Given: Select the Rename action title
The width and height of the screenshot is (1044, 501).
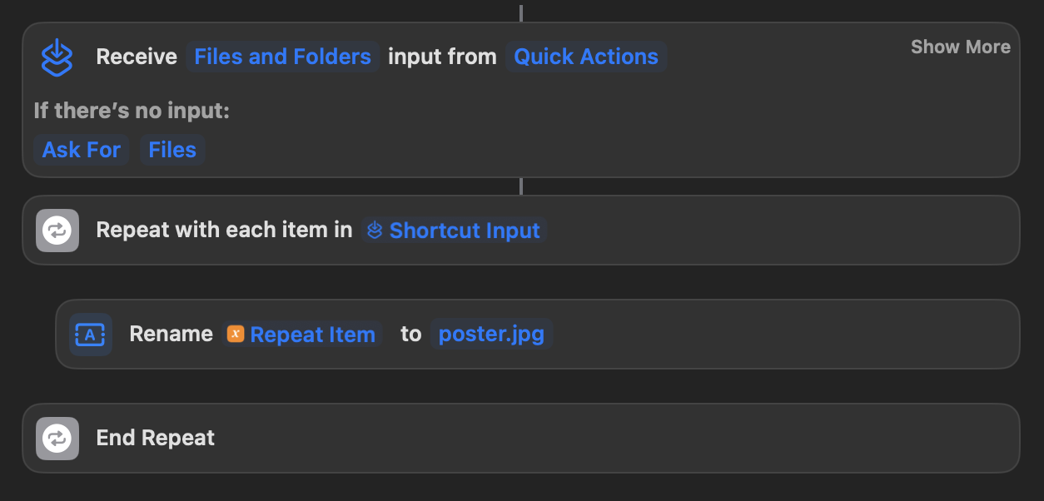Looking at the screenshot, I should coord(171,334).
